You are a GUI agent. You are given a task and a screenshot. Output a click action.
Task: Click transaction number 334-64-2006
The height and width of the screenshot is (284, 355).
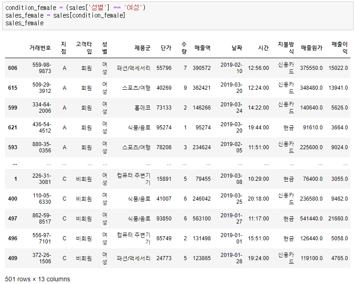pos(42,107)
